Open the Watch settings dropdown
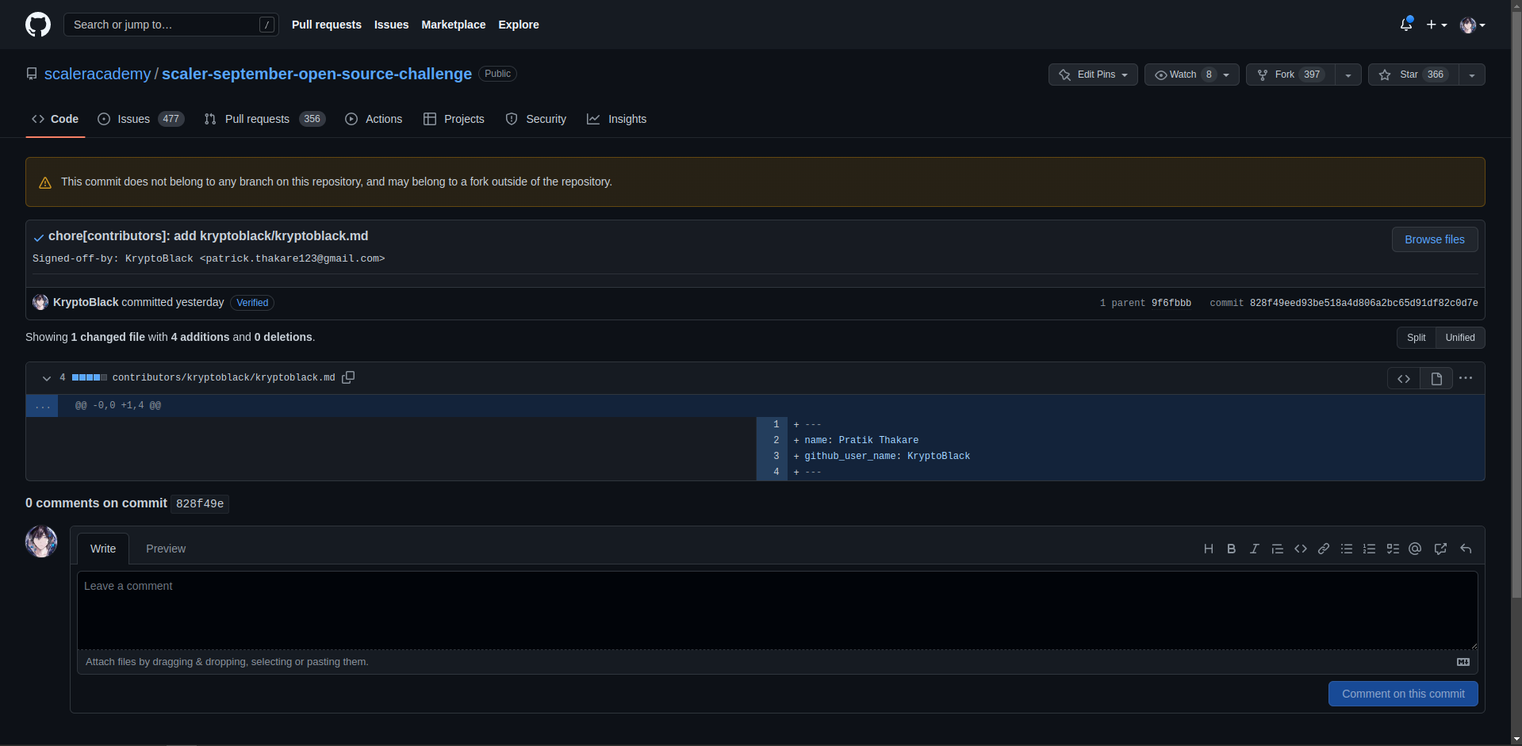Viewport: 1522px width, 746px height. point(1224,74)
